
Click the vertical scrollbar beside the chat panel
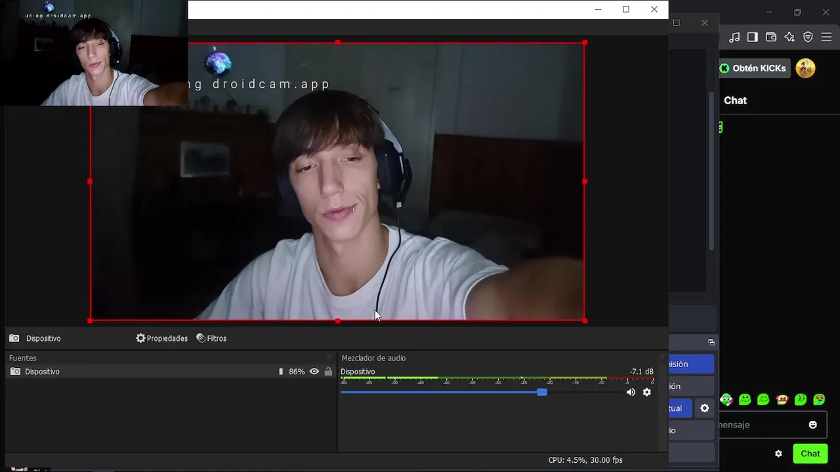coord(711,170)
